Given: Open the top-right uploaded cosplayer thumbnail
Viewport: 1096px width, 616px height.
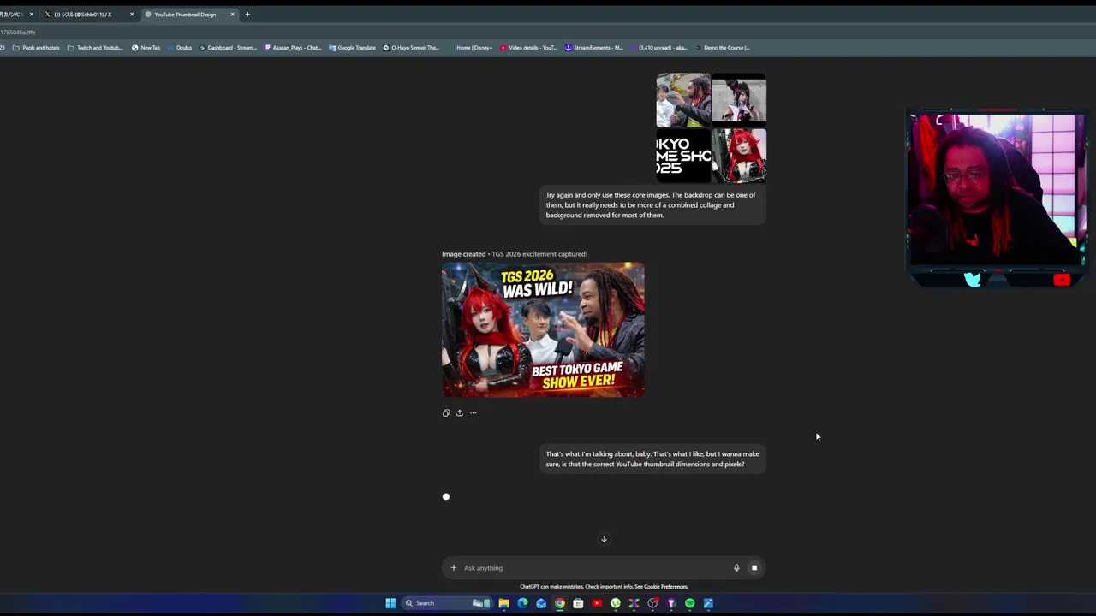Looking at the screenshot, I should coord(739,100).
